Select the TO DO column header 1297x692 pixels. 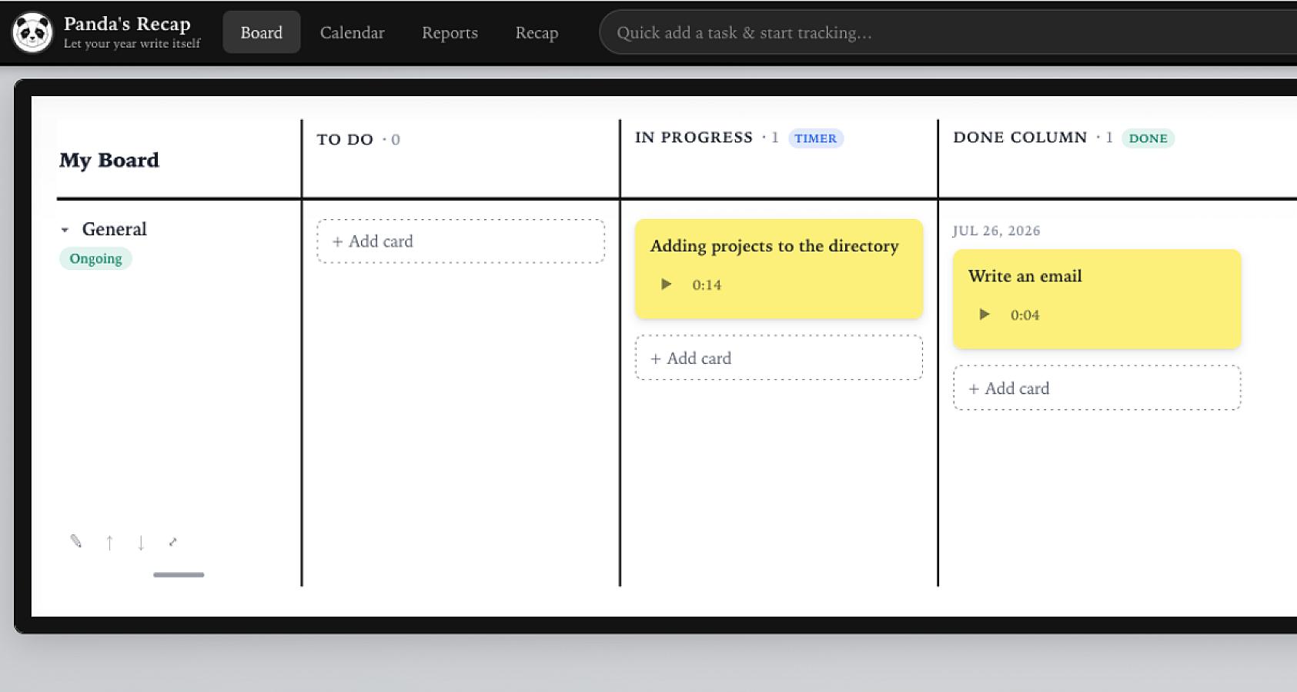[345, 139]
